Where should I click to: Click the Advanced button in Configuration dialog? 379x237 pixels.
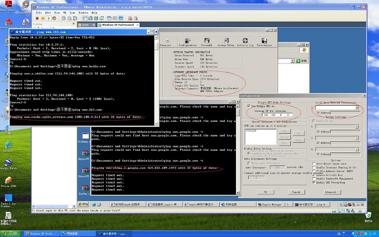332,192
